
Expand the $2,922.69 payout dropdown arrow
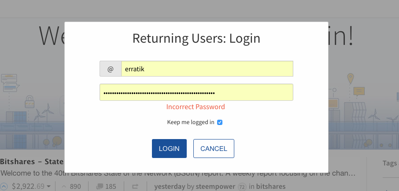click(x=48, y=187)
